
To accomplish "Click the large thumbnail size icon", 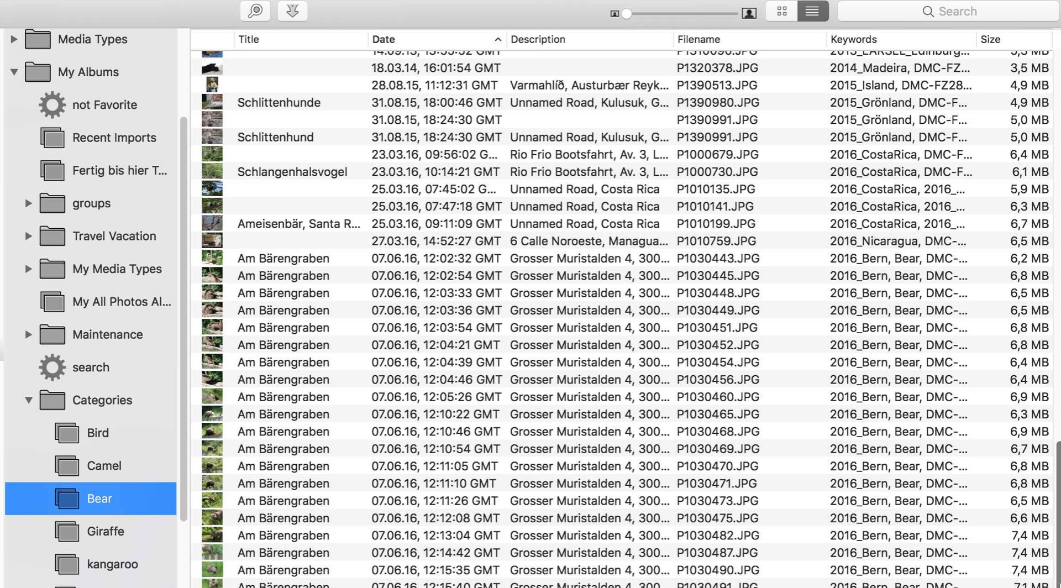I will (749, 13).
